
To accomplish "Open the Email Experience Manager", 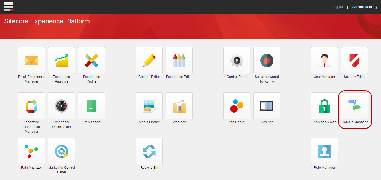I will tap(31, 60).
